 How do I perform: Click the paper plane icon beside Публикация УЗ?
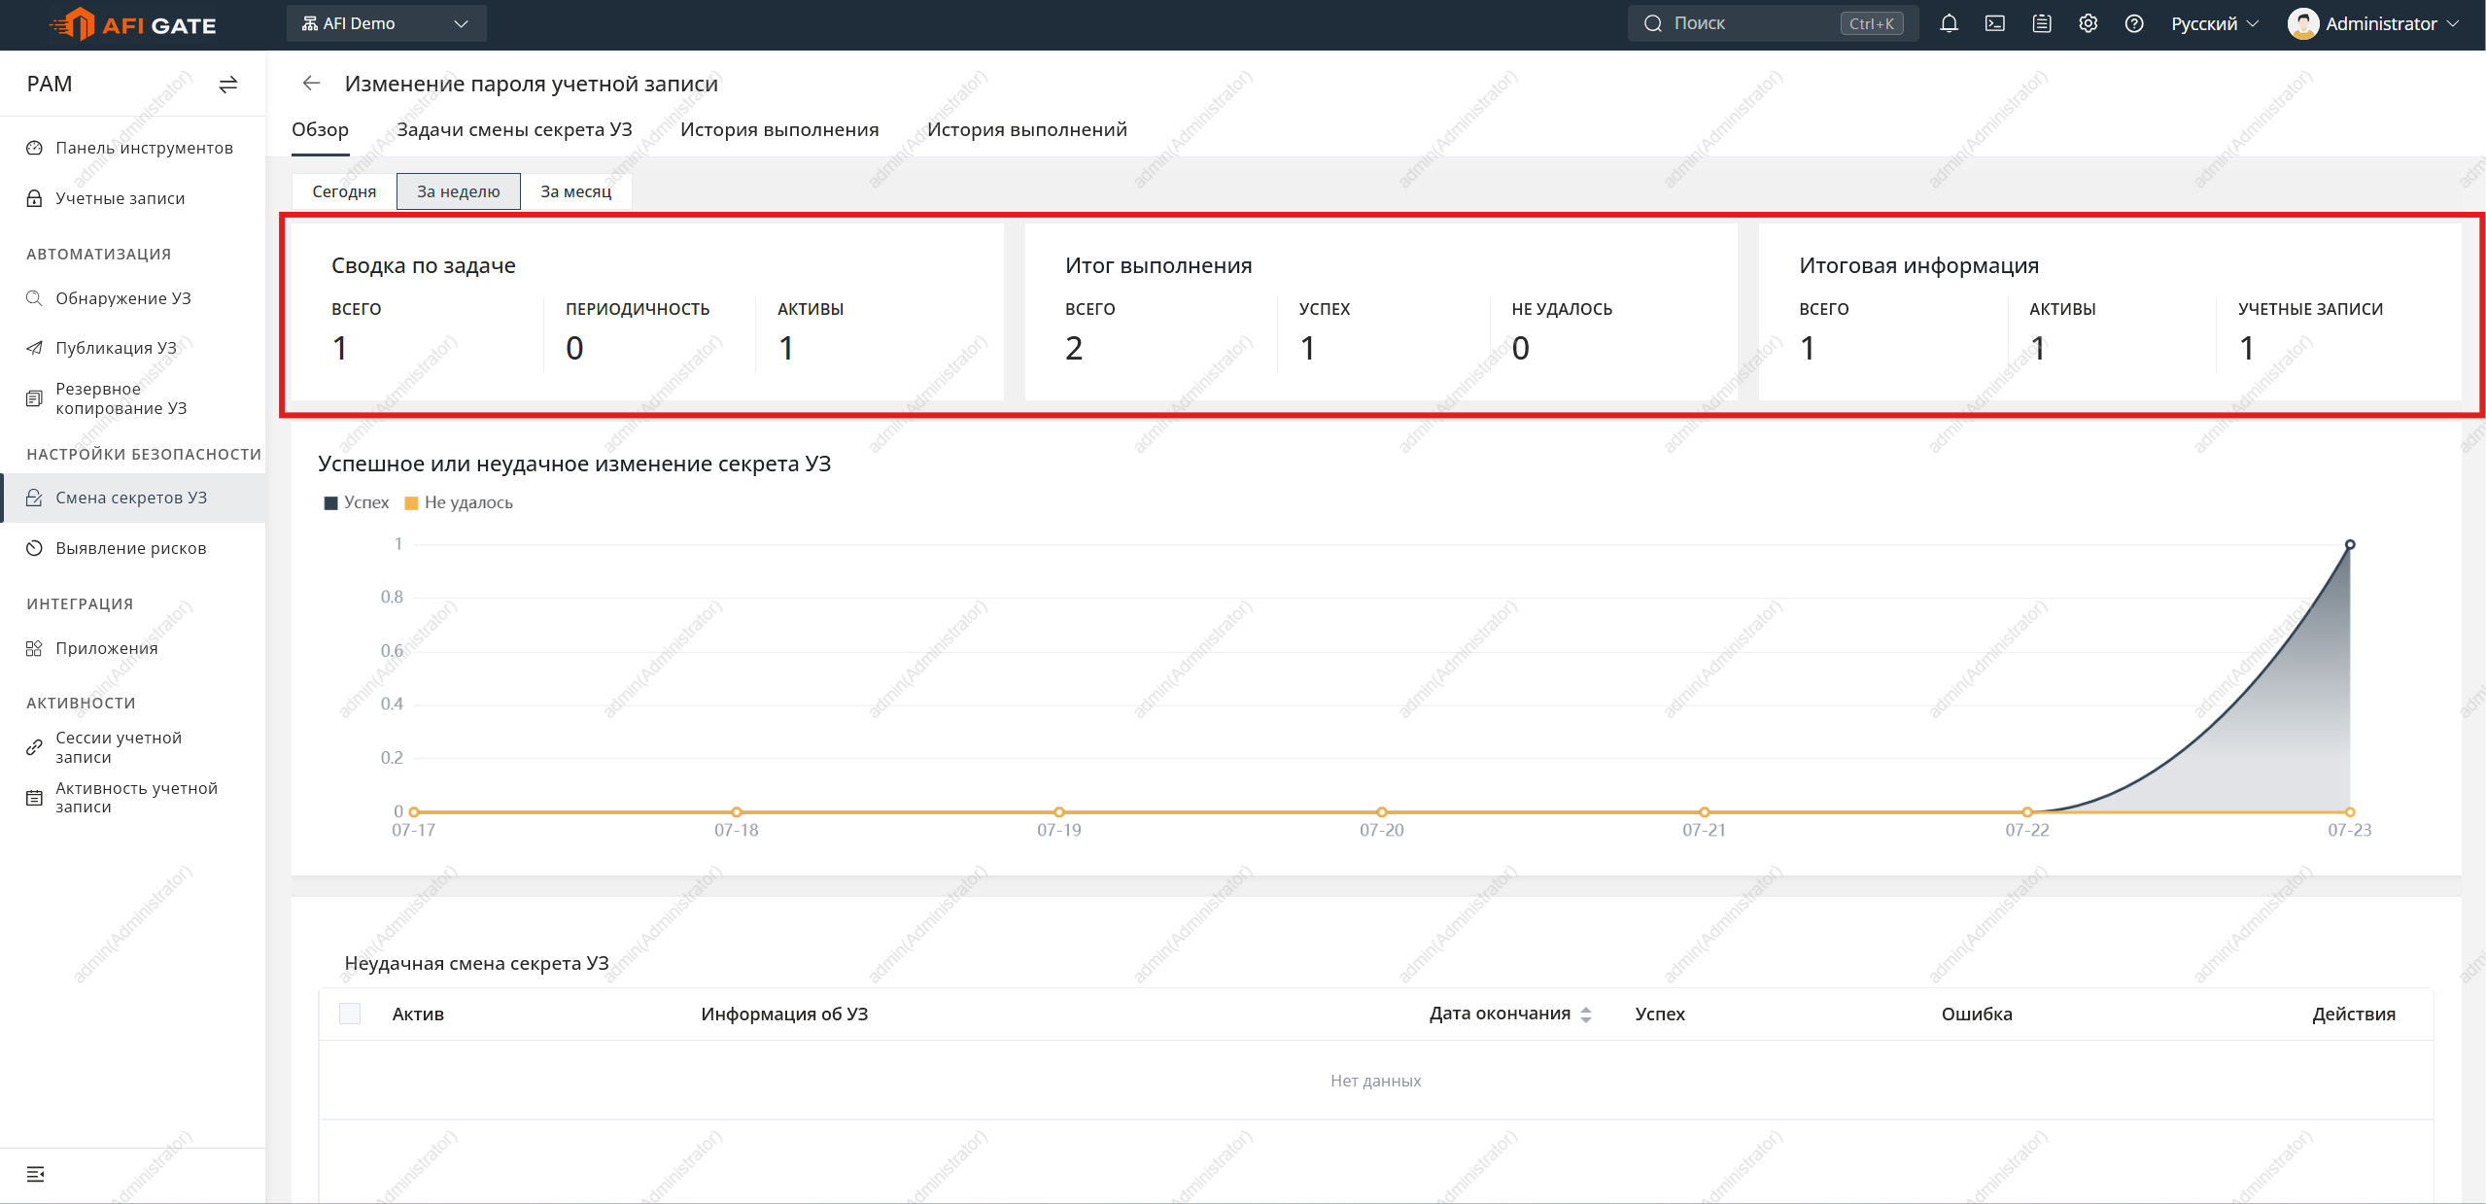34,348
